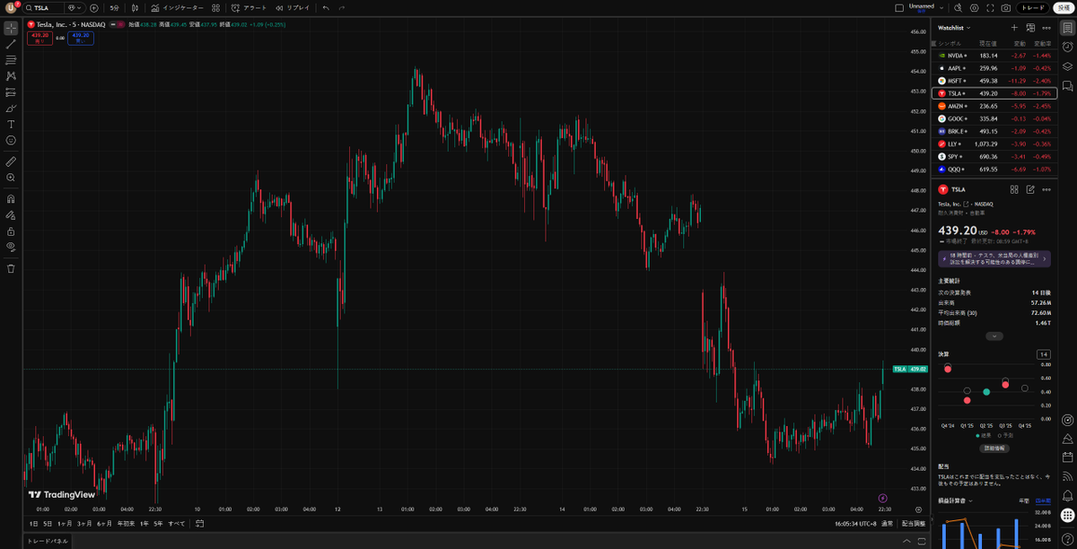The image size is (1077, 549).
Task: Select the ruler measure tool
Action: click(x=11, y=162)
